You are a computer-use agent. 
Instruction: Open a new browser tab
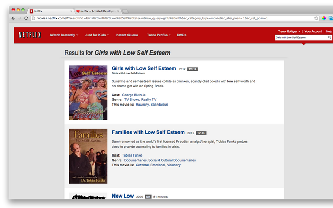point(125,11)
